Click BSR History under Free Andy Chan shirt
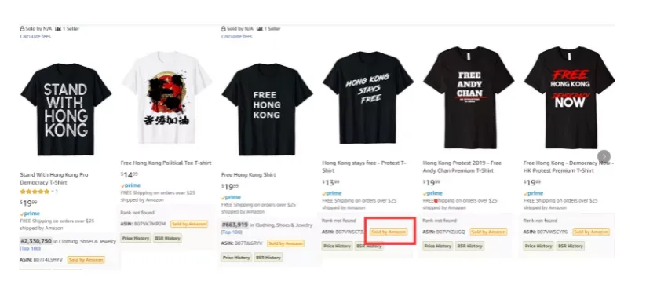This screenshot has height=289, width=646. (x=469, y=246)
